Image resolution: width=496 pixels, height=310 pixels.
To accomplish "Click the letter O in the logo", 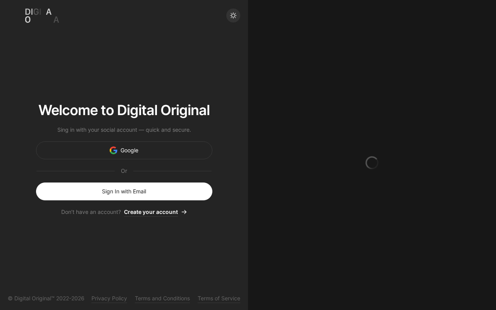I will pyautogui.click(x=28, y=20).
